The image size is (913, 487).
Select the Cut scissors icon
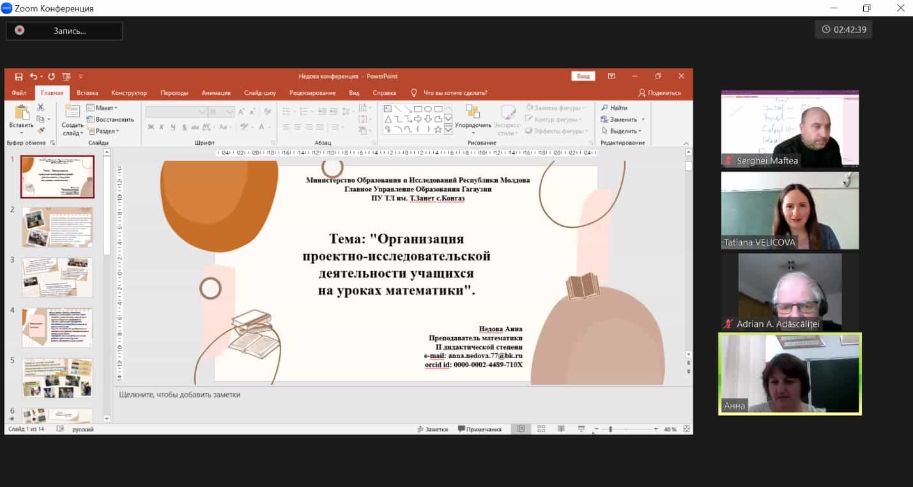[41, 108]
